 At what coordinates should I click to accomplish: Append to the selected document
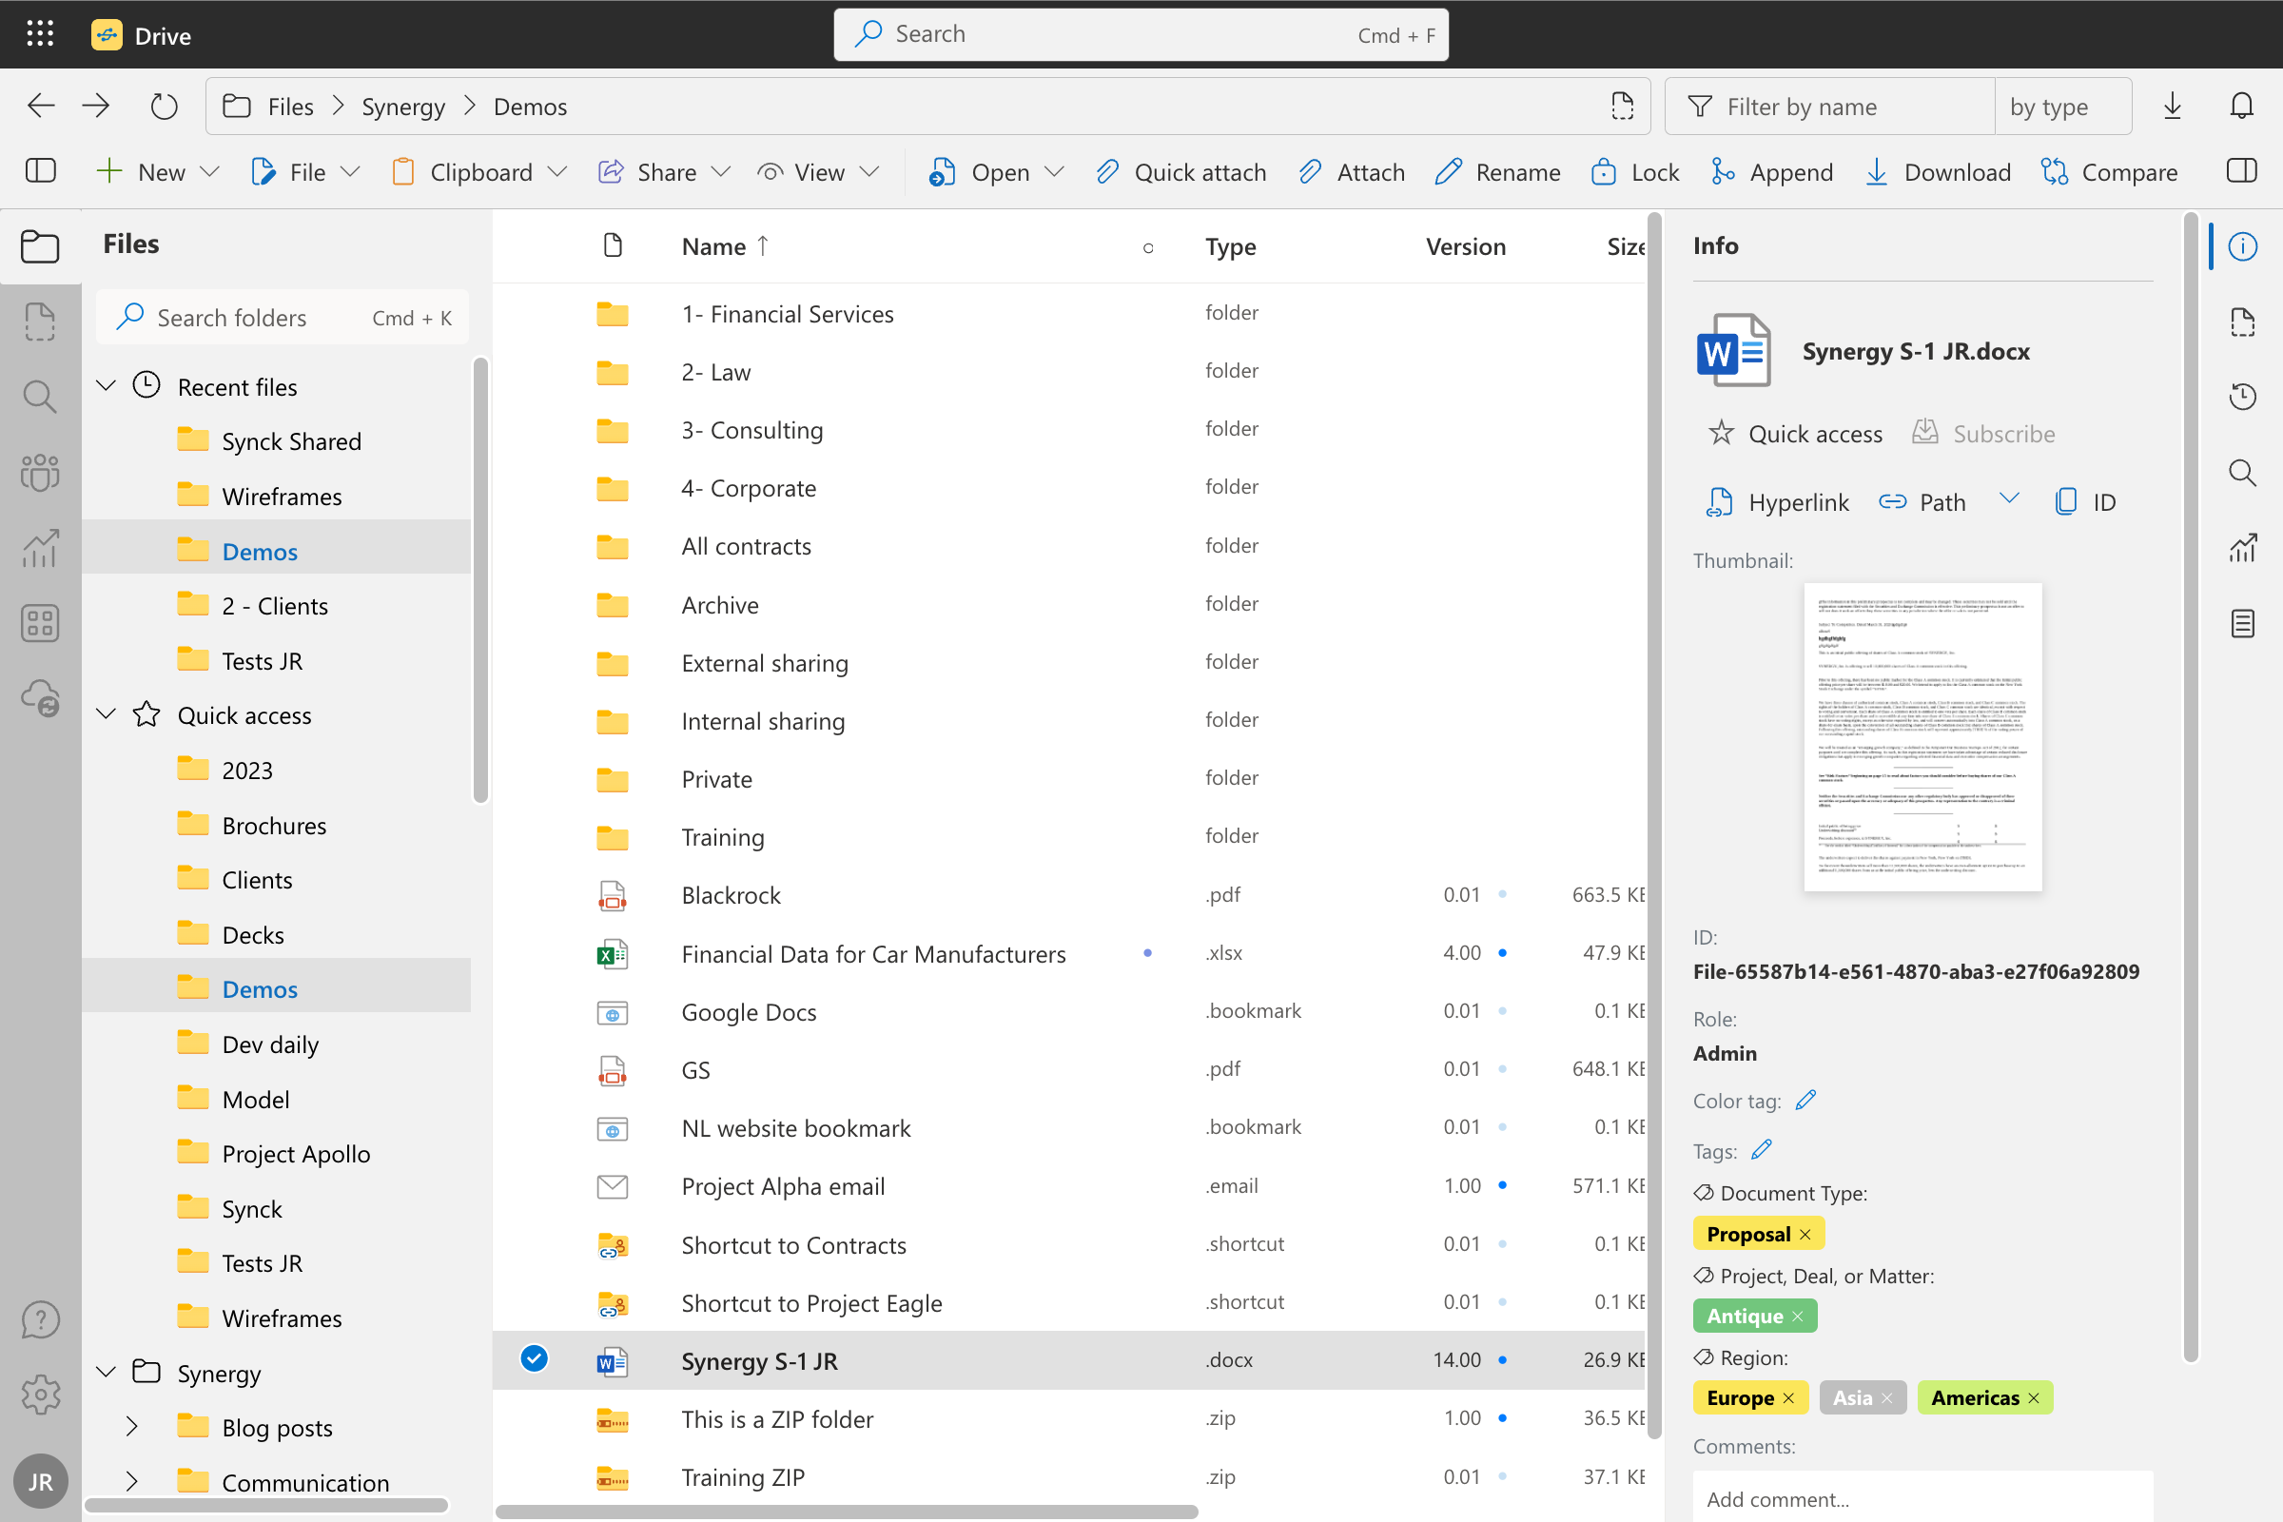tap(1771, 172)
